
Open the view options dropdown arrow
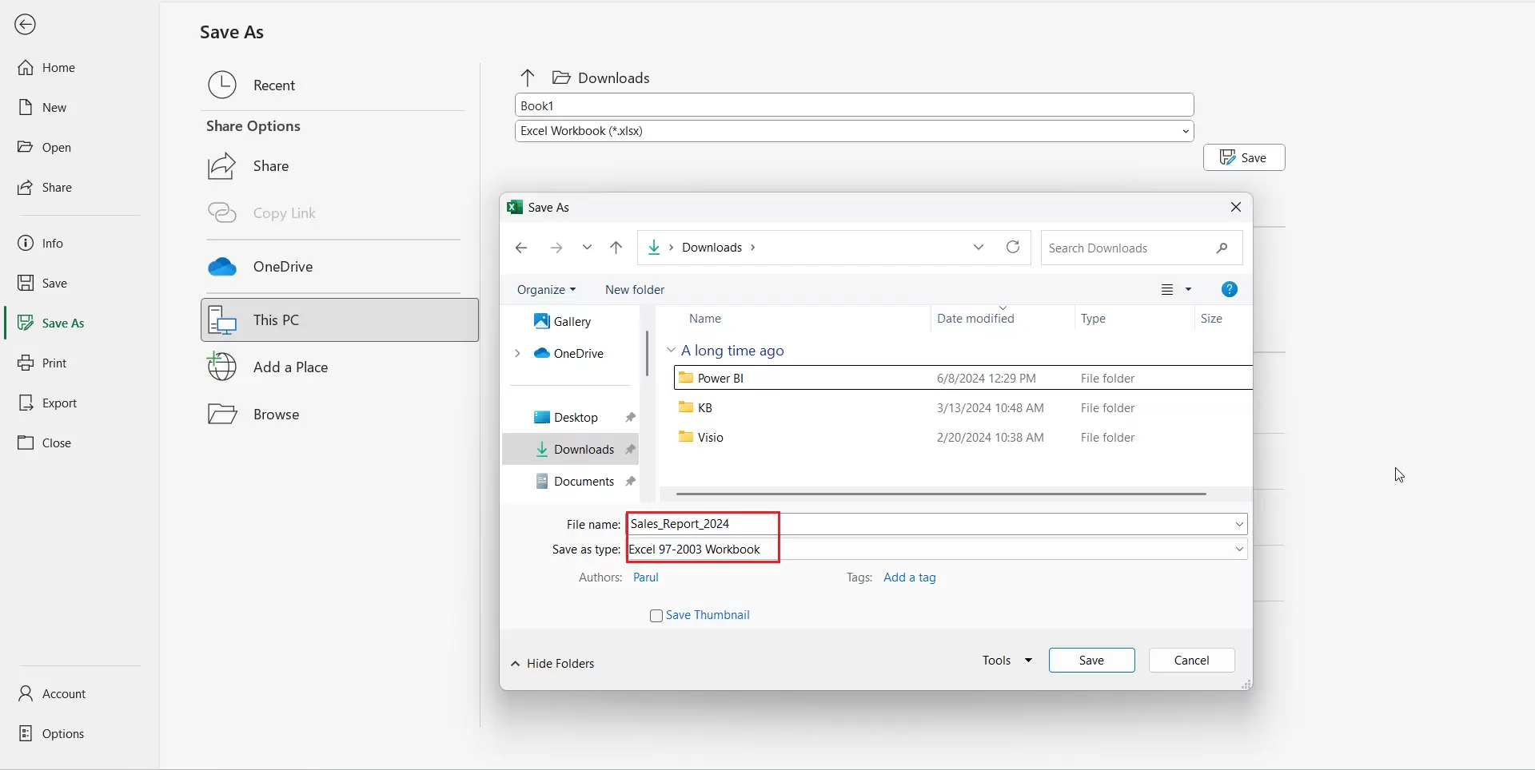(x=1188, y=289)
